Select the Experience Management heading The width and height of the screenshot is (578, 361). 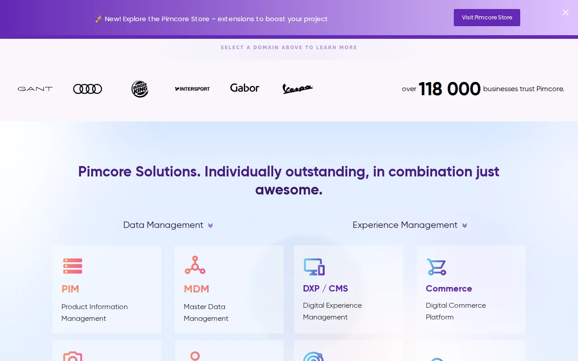[405, 225]
